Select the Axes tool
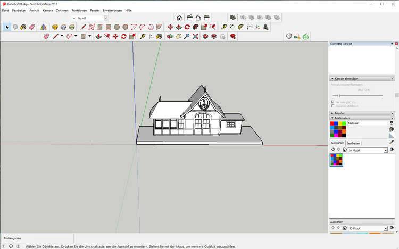399x249 pixels. (257, 27)
